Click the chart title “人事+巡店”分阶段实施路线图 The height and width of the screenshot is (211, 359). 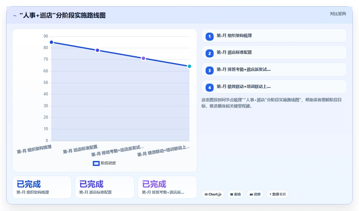tap(62, 15)
